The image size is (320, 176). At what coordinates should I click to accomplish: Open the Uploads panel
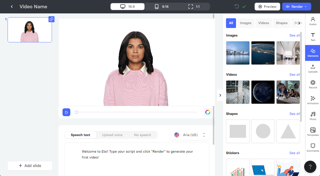[313, 69]
